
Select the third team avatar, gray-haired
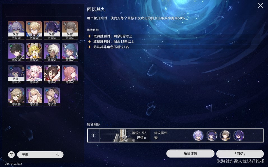225,135
